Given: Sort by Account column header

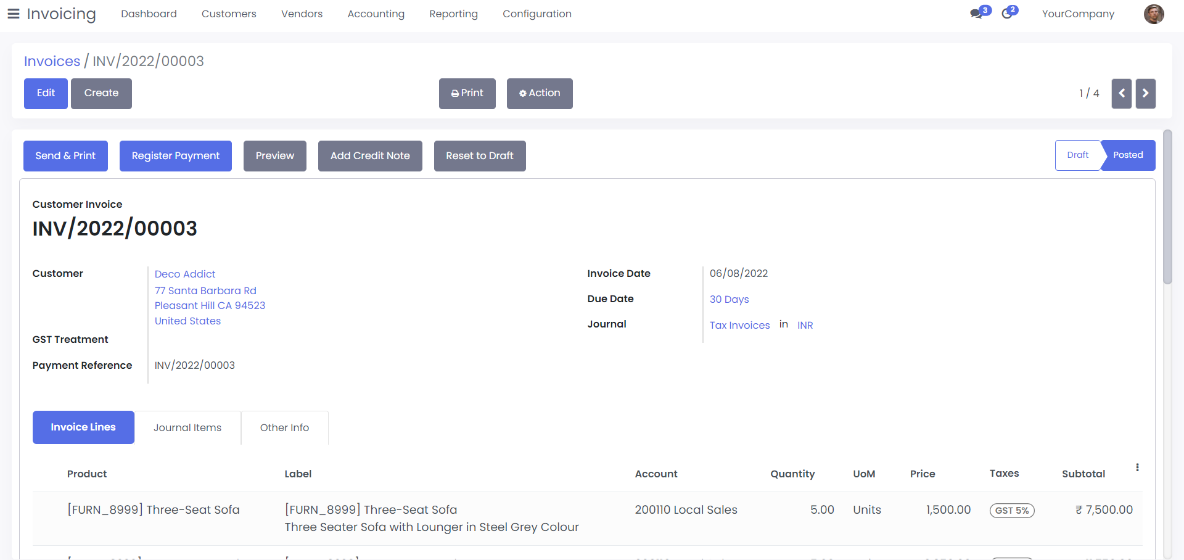Looking at the screenshot, I should (x=656, y=474).
